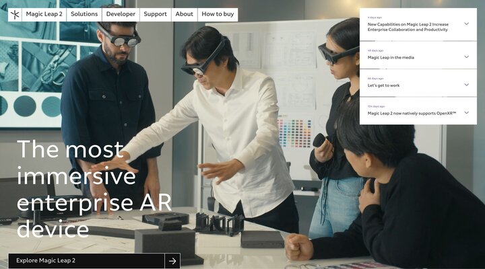Click the Magic Leap logo icon
This screenshot has width=485, height=269.
[x=15, y=14]
